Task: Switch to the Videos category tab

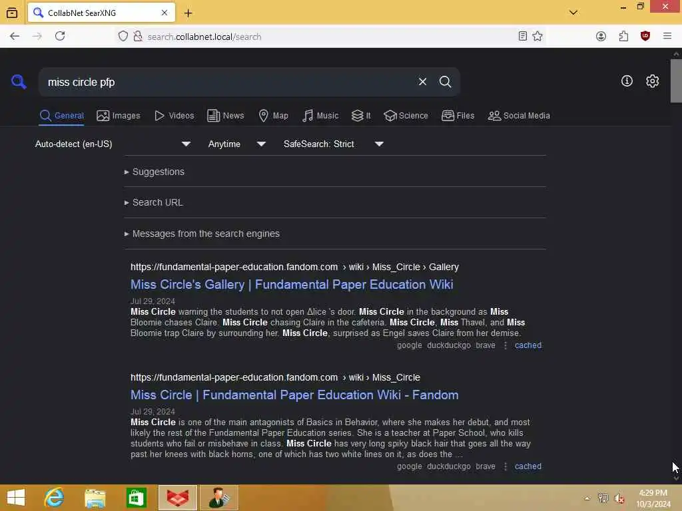Action: point(174,116)
